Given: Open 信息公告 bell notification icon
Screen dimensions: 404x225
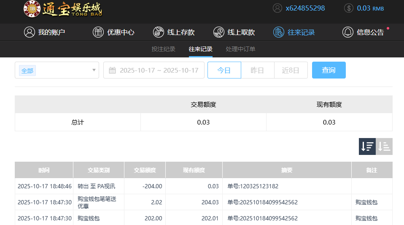Looking at the screenshot, I should (x=348, y=32).
